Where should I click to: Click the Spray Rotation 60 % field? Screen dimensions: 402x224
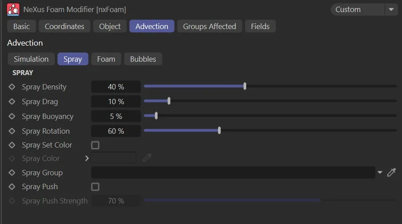116,131
